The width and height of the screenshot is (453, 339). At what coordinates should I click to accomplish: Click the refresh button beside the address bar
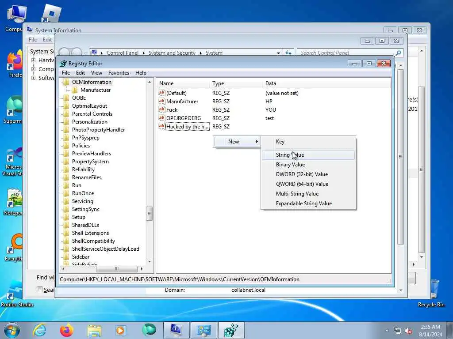click(288, 53)
